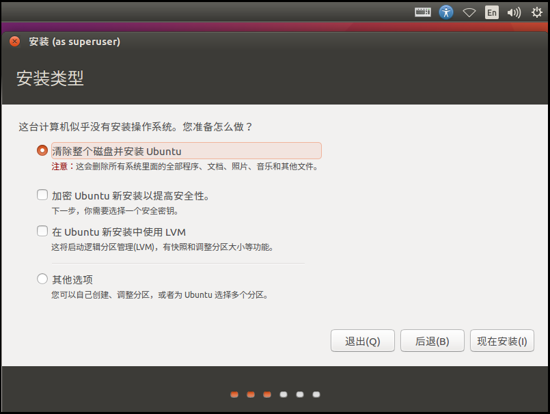
Task: Click the LVM description text 这将启动逻辑分区管理
Action: [x=162, y=247]
